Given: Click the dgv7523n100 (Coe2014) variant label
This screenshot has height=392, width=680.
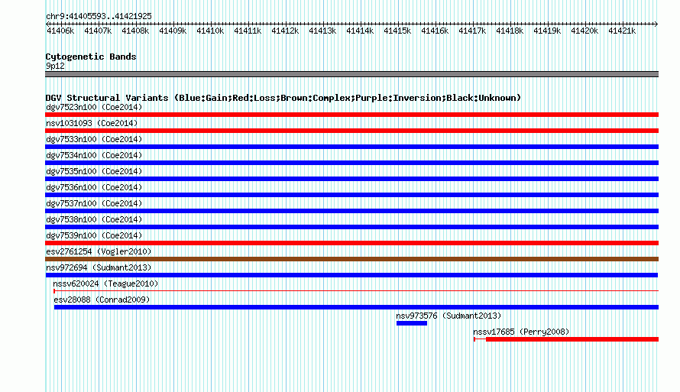Looking at the screenshot, I should pos(94,107).
